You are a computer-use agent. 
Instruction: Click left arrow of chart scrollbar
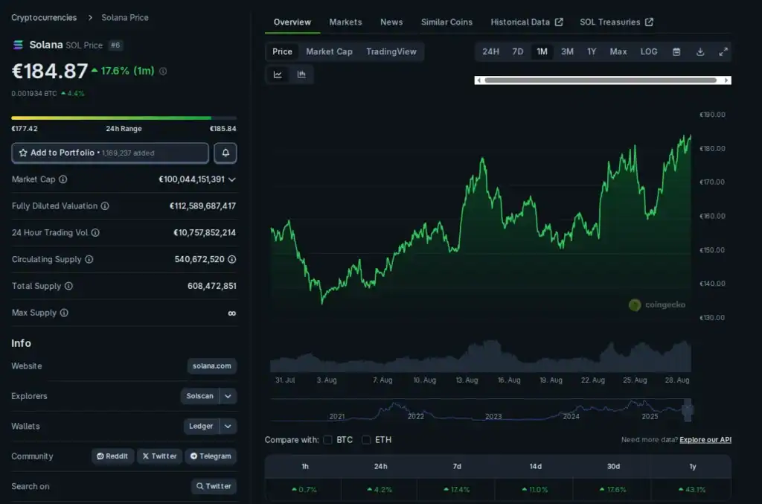pos(479,80)
